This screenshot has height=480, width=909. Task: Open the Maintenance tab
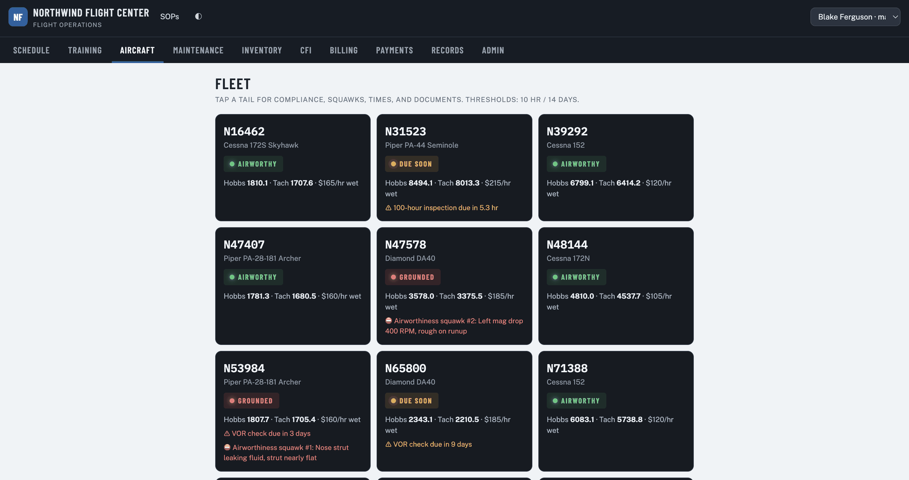[x=198, y=50]
